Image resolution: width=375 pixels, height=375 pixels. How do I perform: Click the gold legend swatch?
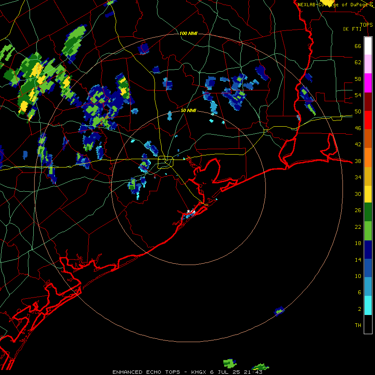(368, 176)
